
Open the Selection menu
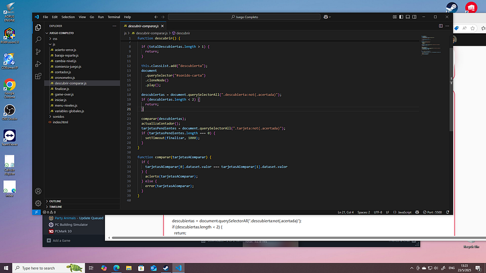tap(68, 17)
